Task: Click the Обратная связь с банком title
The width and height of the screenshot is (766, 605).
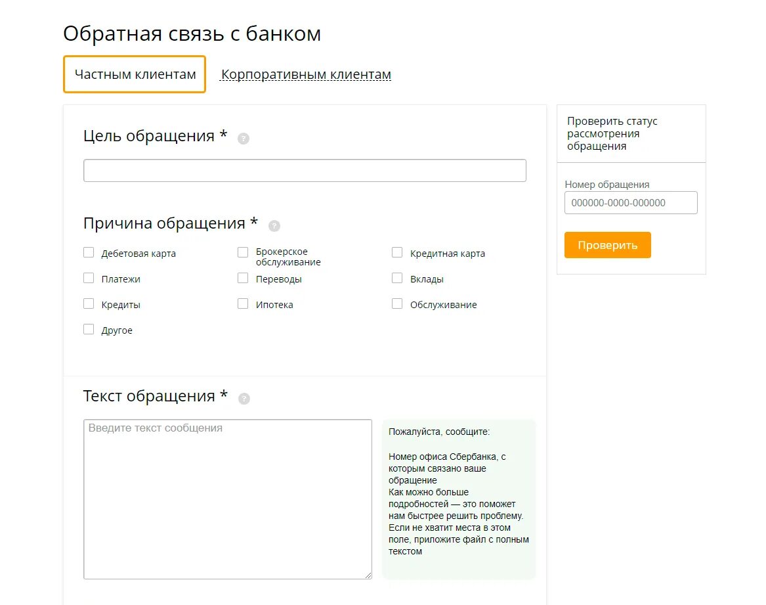Action: [192, 34]
